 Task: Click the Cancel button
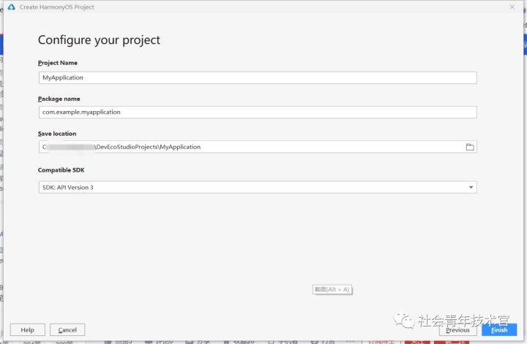[x=67, y=330]
